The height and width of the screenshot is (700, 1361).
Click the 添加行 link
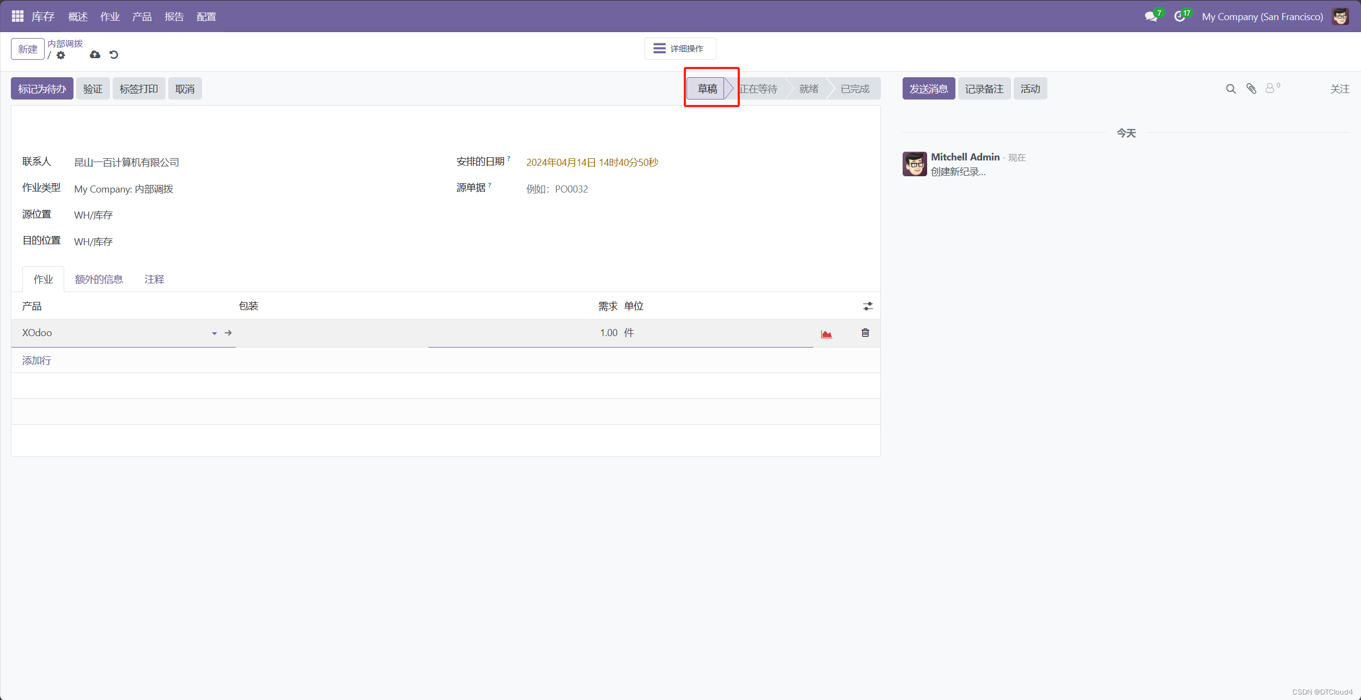tap(36, 361)
